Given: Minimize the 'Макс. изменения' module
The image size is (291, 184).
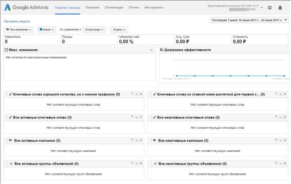Looking at the screenshot, I should tap(151, 50).
